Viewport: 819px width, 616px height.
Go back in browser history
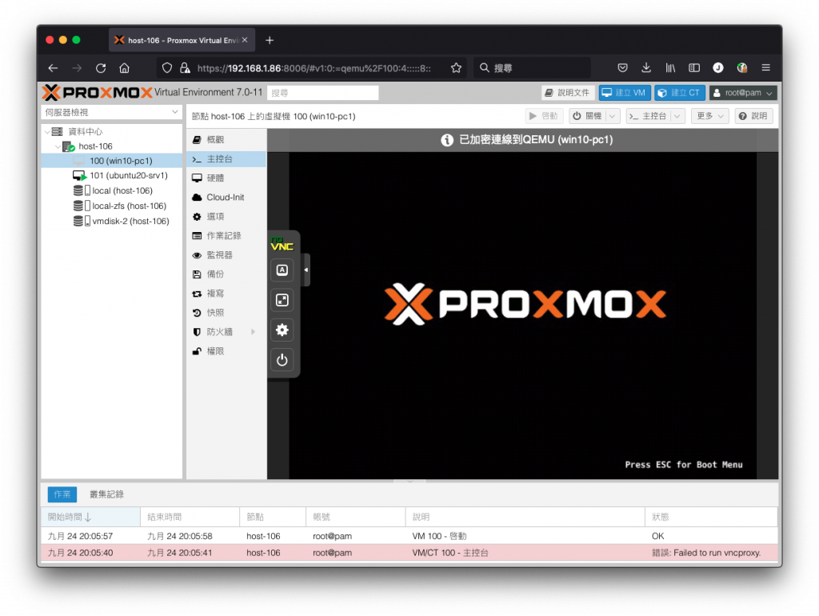[53, 68]
